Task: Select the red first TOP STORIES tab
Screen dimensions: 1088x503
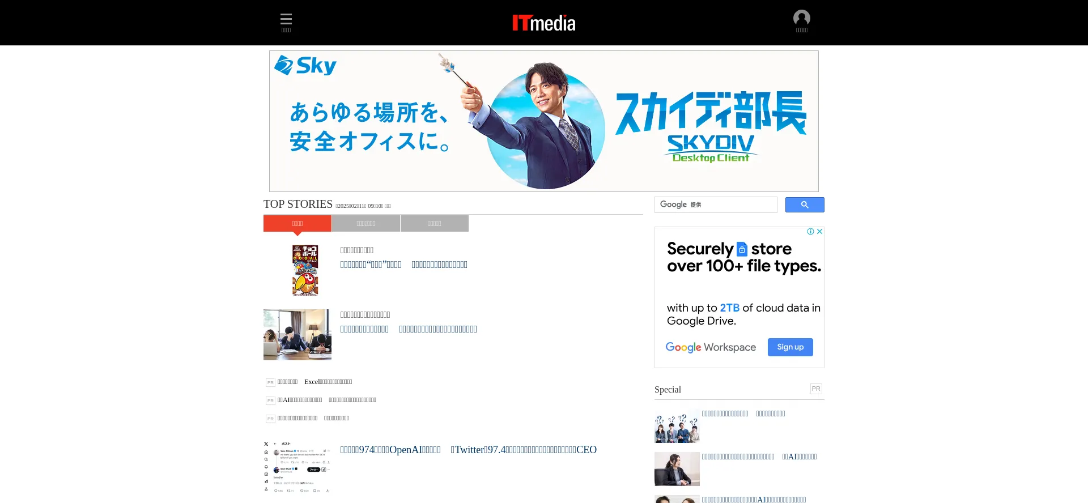Action: click(297, 223)
